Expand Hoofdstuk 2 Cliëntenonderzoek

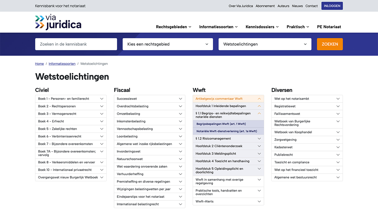pyautogui.click(x=228, y=146)
